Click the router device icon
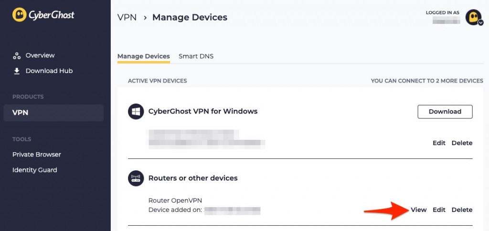 coord(136,178)
